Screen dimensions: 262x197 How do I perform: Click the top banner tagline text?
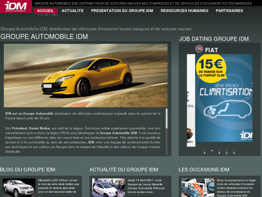coord(143,3)
